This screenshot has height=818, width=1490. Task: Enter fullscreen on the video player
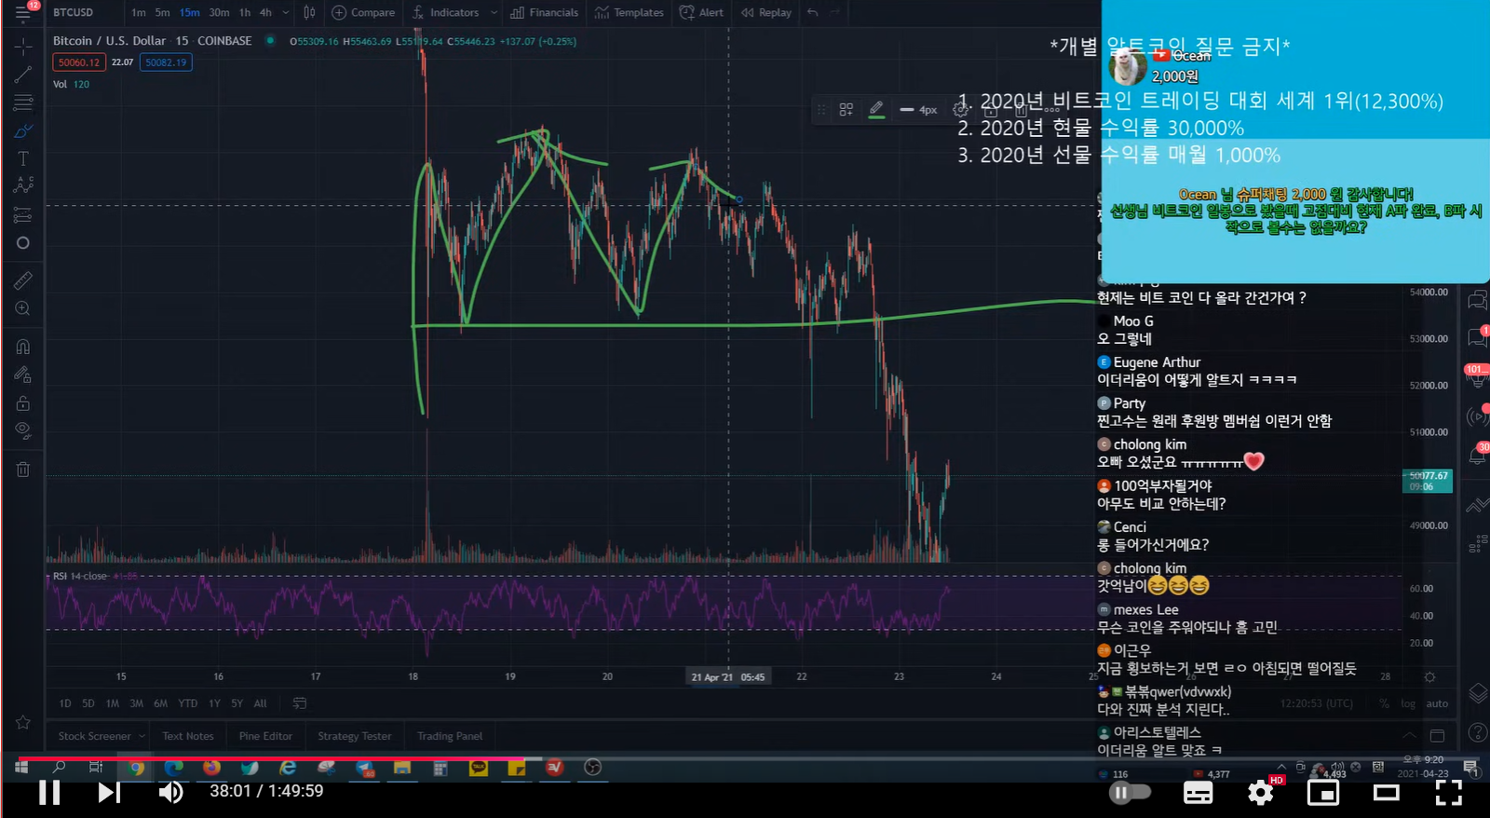1449,793
